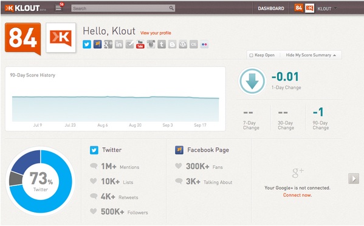Focus the Search input field

123,8
